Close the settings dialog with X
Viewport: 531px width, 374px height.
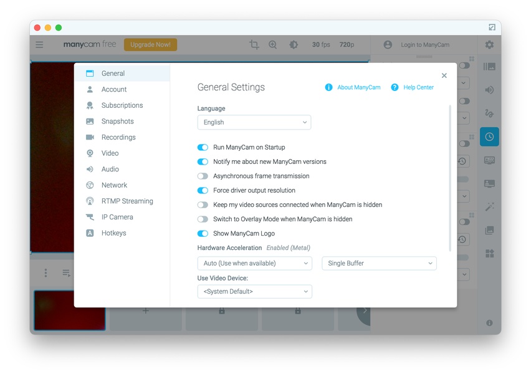pyautogui.click(x=444, y=75)
